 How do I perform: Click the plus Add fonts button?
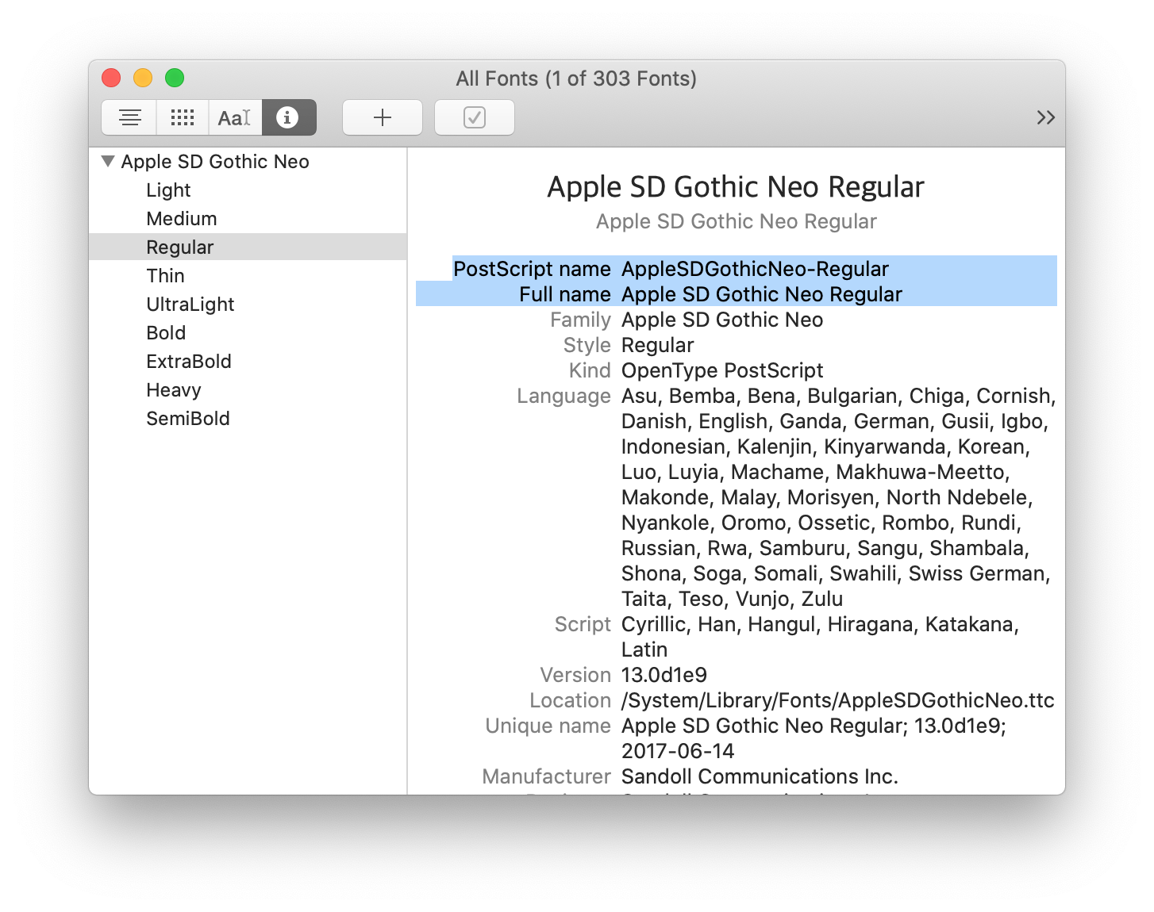point(383,117)
